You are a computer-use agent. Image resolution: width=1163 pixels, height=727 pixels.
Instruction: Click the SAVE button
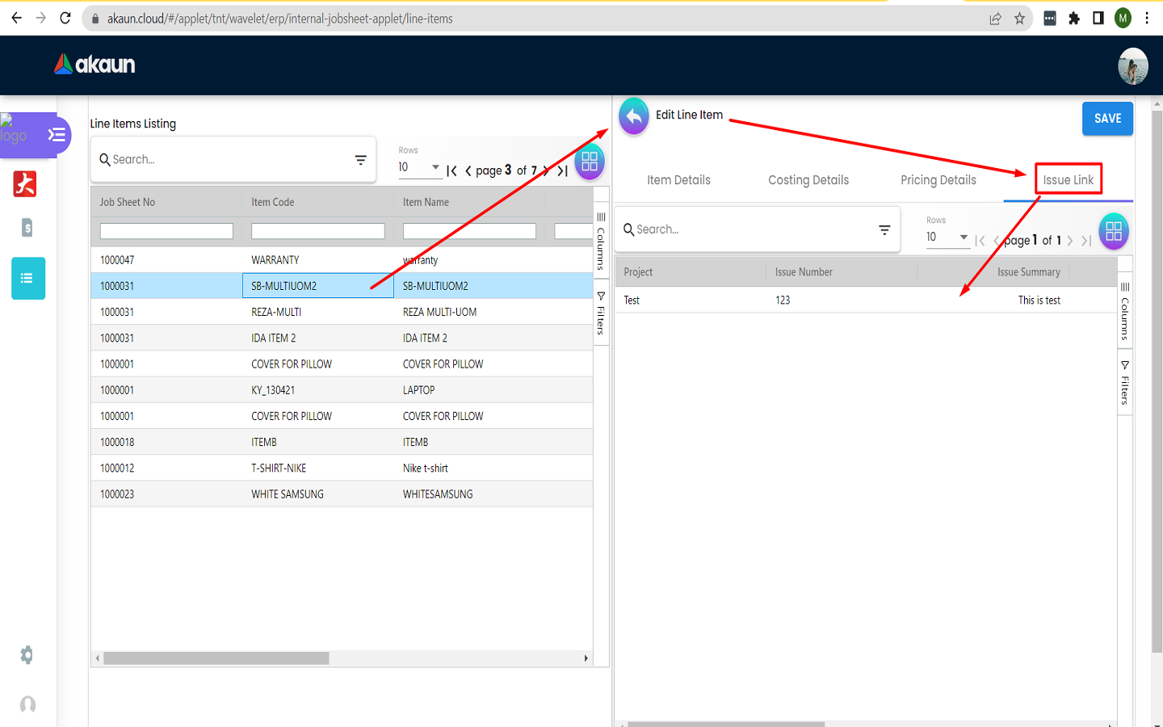coord(1106,119)
